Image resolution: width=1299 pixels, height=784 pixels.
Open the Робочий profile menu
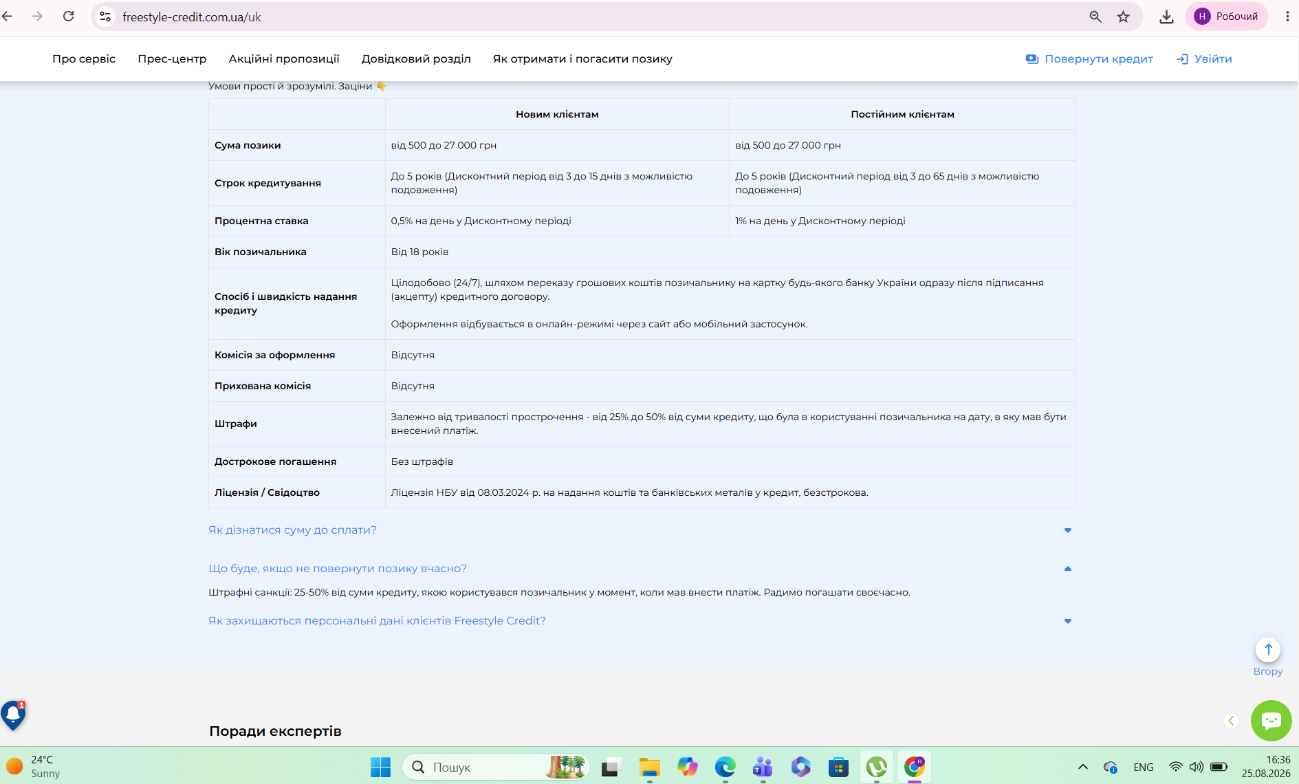1226,17
